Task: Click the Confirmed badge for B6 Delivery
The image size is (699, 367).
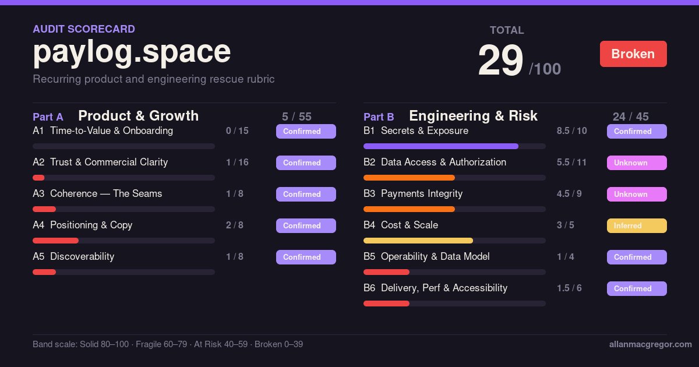Action: 637,288
